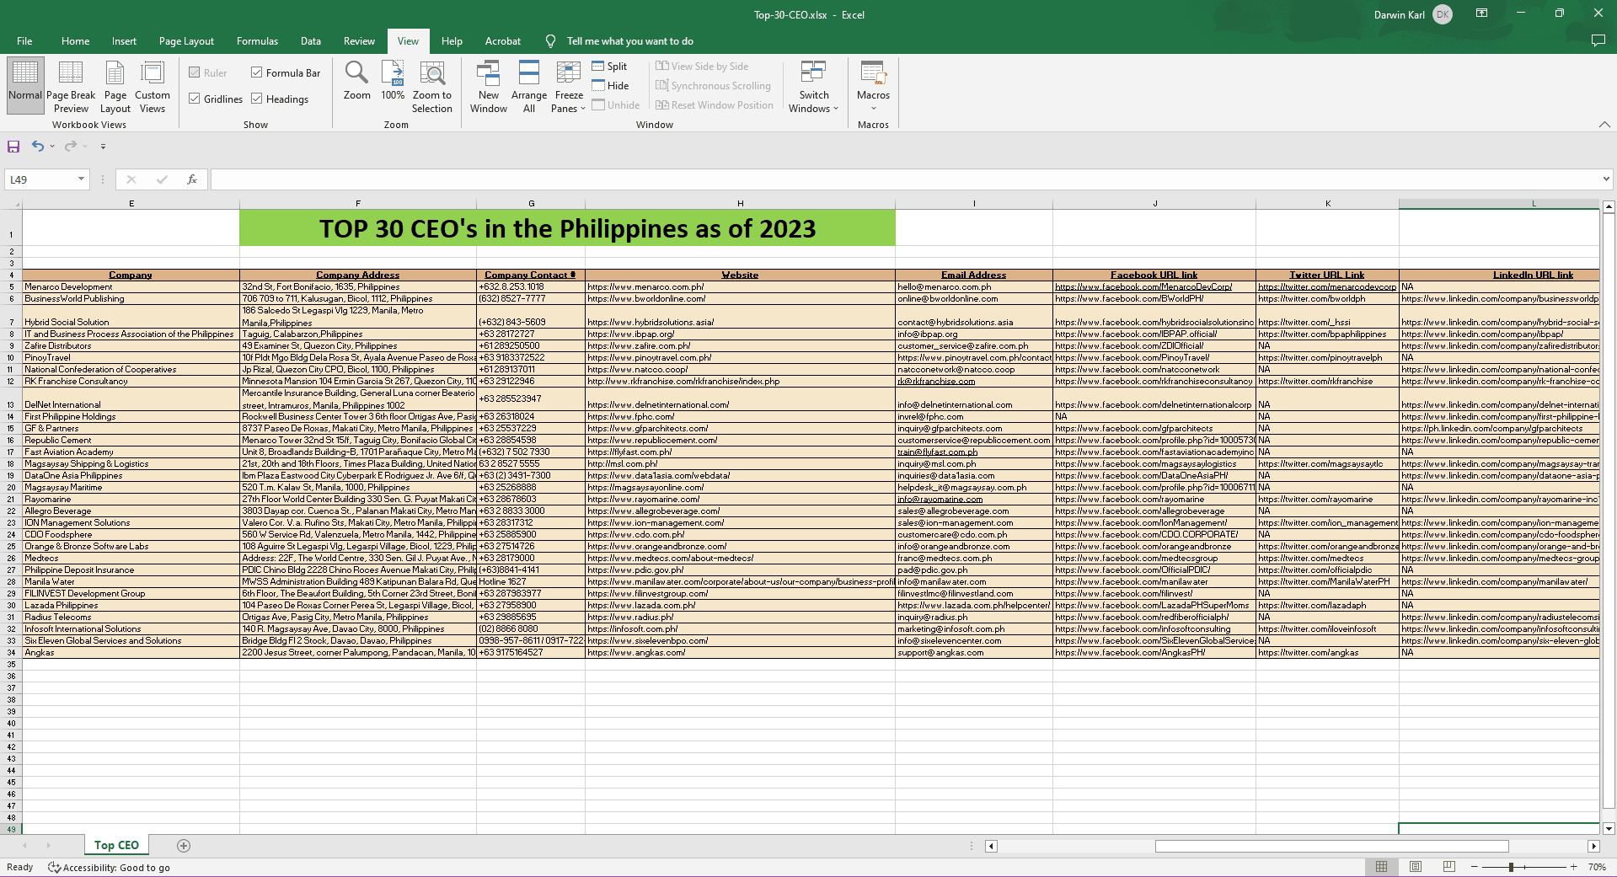This screenshot has width=1617, height=877.
Task: Click Accessibility: Good to go status
Action: (x=110, y=868)
